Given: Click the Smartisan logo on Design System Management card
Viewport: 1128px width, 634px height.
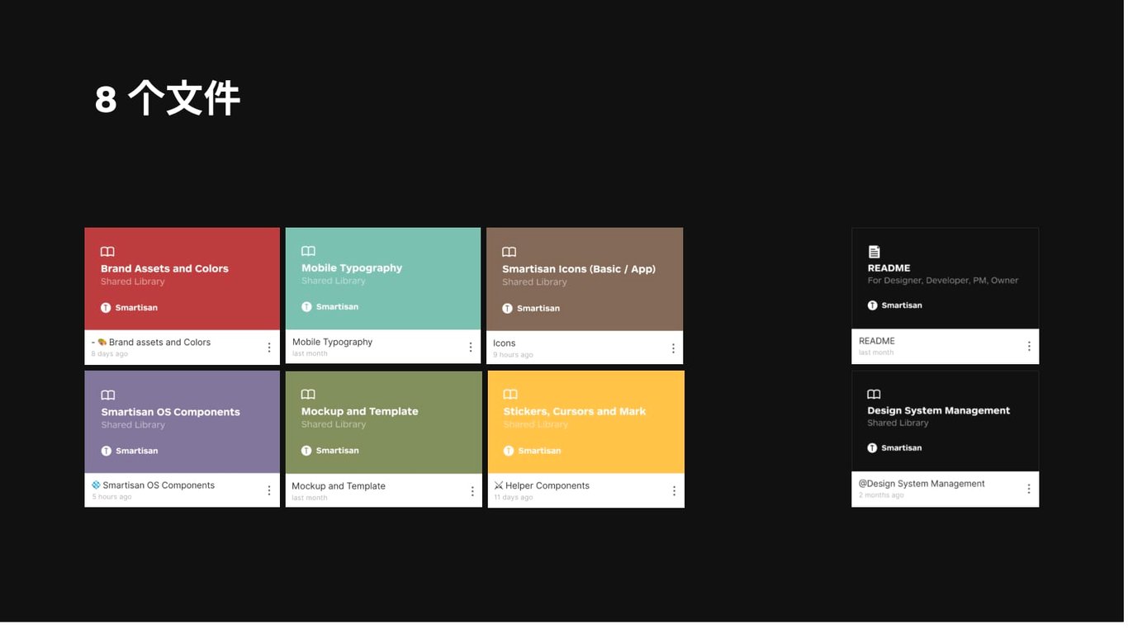Looking at the screenshot, I should 873,448.
